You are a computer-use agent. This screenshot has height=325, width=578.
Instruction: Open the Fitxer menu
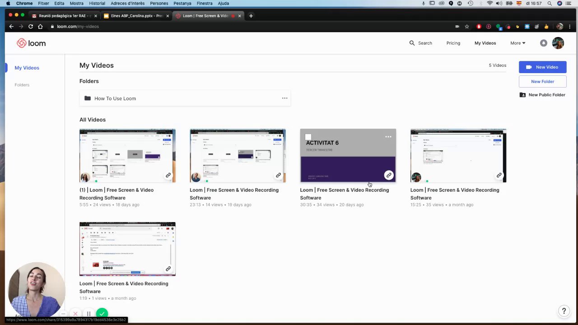[x=43, y=3]
